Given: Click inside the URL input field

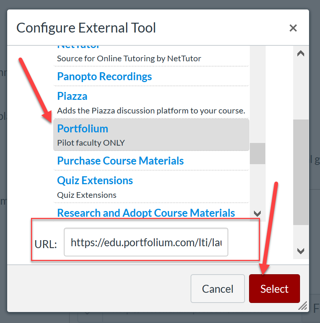Looking at the screenshot, I should 146,242.
